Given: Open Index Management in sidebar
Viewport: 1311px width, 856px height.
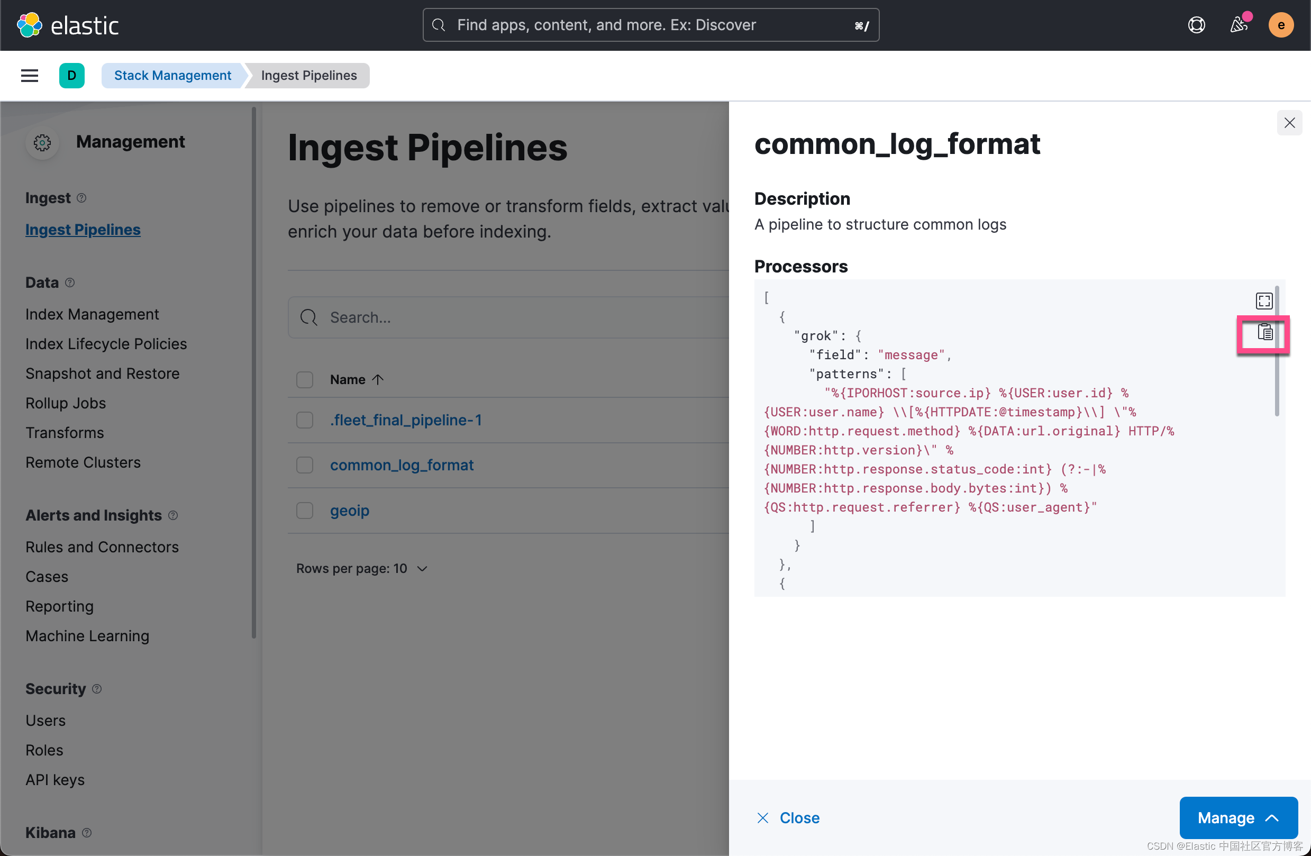Looking at the screenshot, I should [x=92, y=315].
